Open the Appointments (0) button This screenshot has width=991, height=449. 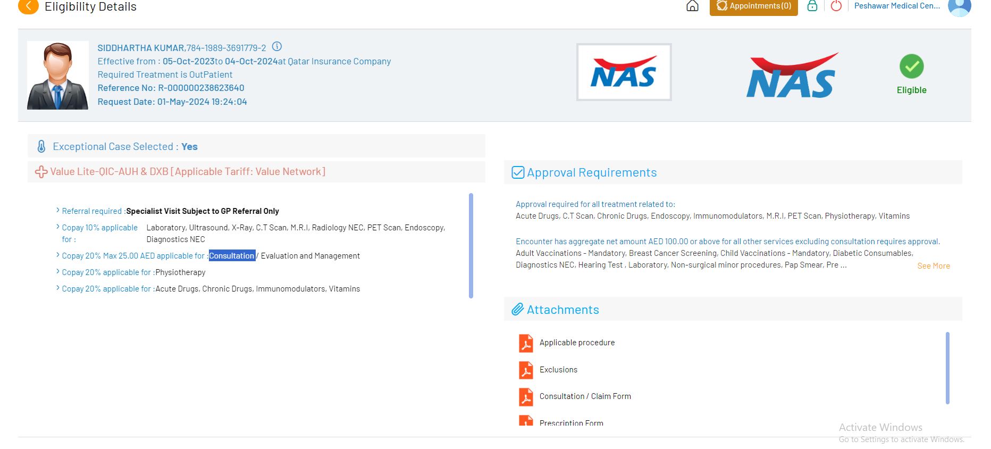[753, 6]
